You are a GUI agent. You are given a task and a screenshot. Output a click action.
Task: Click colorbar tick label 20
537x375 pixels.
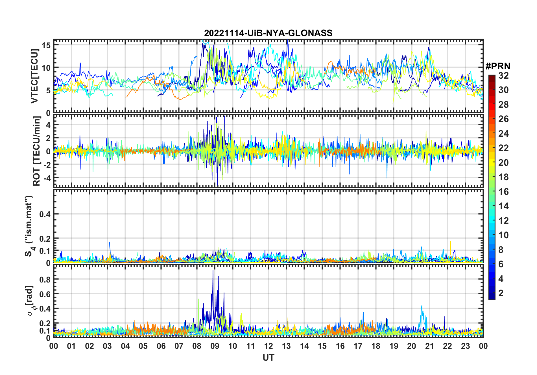point(503,163)
